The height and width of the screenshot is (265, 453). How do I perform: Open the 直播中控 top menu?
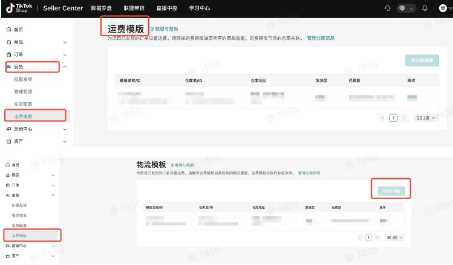pos(167,8)
